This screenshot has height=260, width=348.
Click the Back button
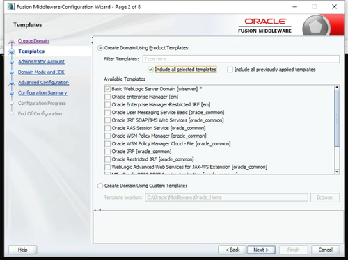pos(232,250)
